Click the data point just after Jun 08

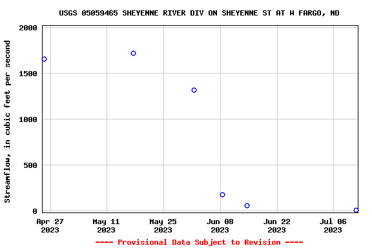coord(222,195)
